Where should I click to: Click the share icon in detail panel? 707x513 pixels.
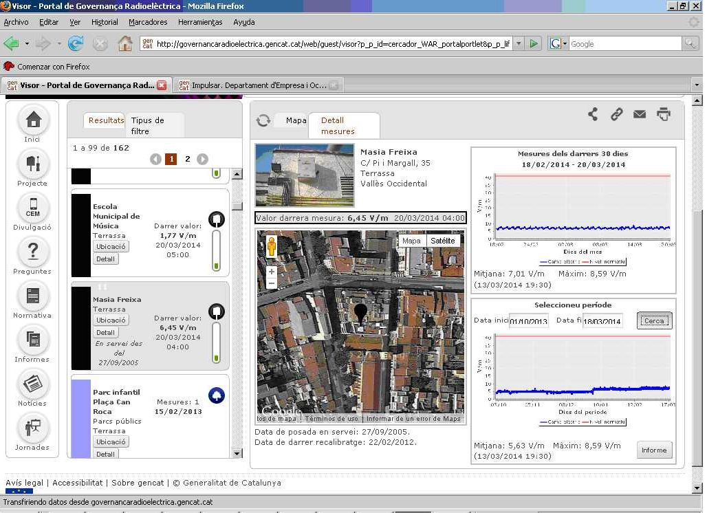coord(593,114)
